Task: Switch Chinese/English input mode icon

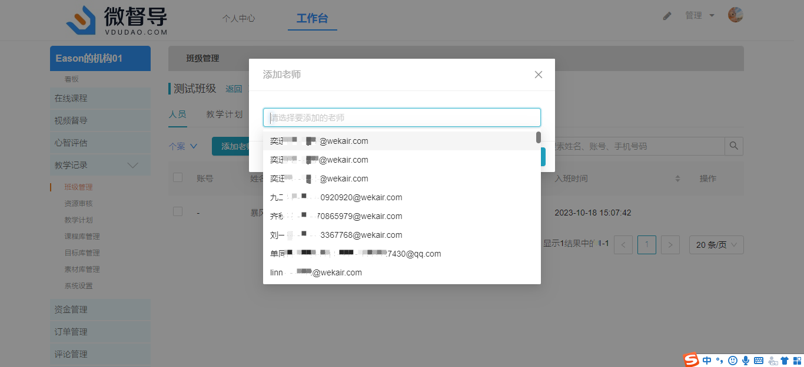Action: (707, 361)
